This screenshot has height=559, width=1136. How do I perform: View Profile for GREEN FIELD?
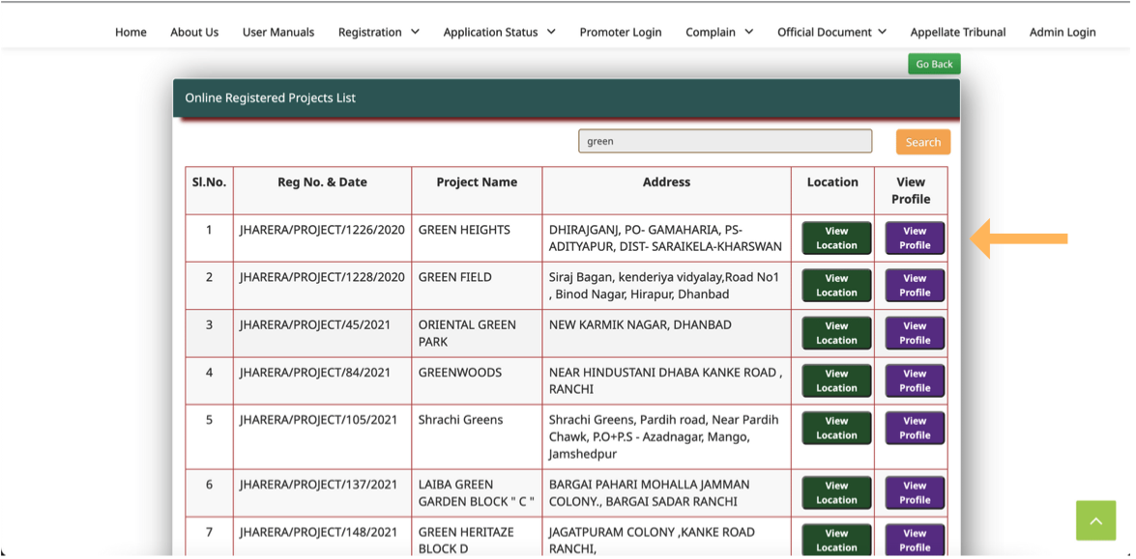(915, 285)
